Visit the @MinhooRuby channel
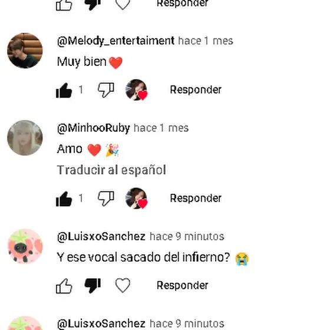This screenshot has width=330, height=330. (x=94, y=128)
